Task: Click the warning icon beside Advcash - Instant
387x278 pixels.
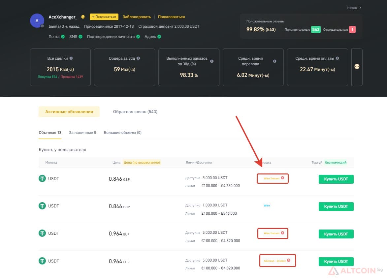Action: [289, 260]
